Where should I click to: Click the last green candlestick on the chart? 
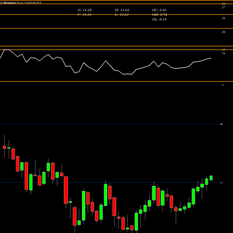click(211, 178)
